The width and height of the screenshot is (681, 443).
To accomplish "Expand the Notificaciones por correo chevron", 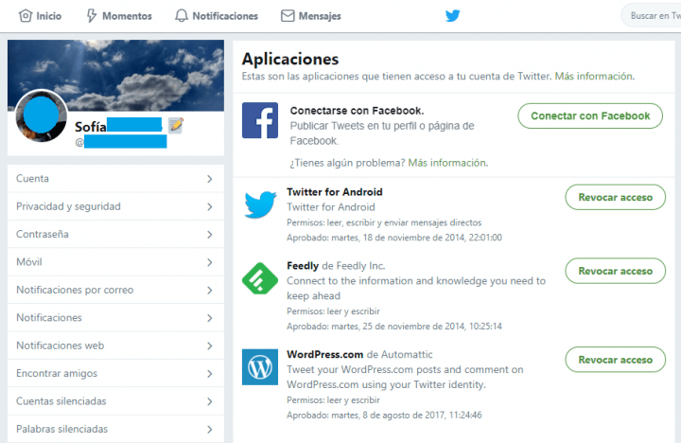I will (210, 290).
